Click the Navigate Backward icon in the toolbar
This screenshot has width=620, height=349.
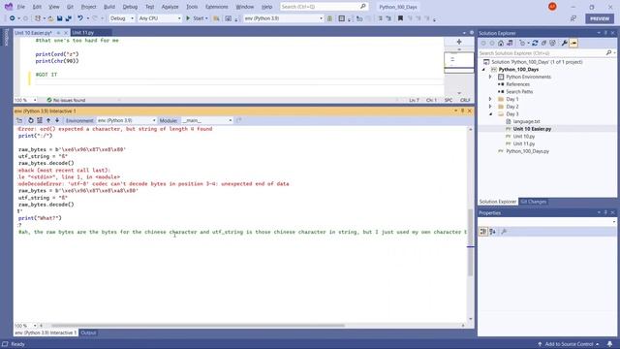tap(13, 18)
